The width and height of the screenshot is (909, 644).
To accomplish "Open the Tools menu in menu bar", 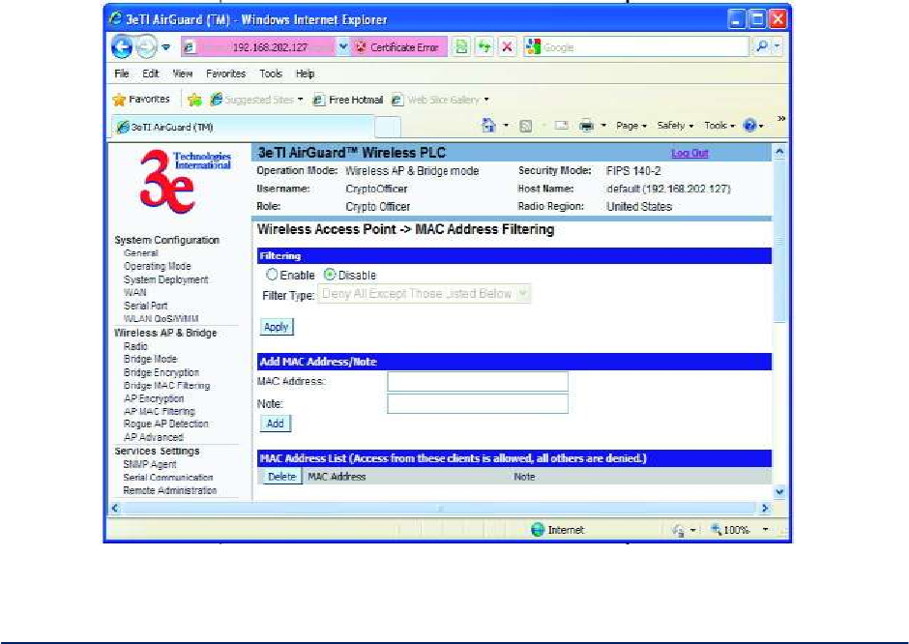I will tap(271, 73).
